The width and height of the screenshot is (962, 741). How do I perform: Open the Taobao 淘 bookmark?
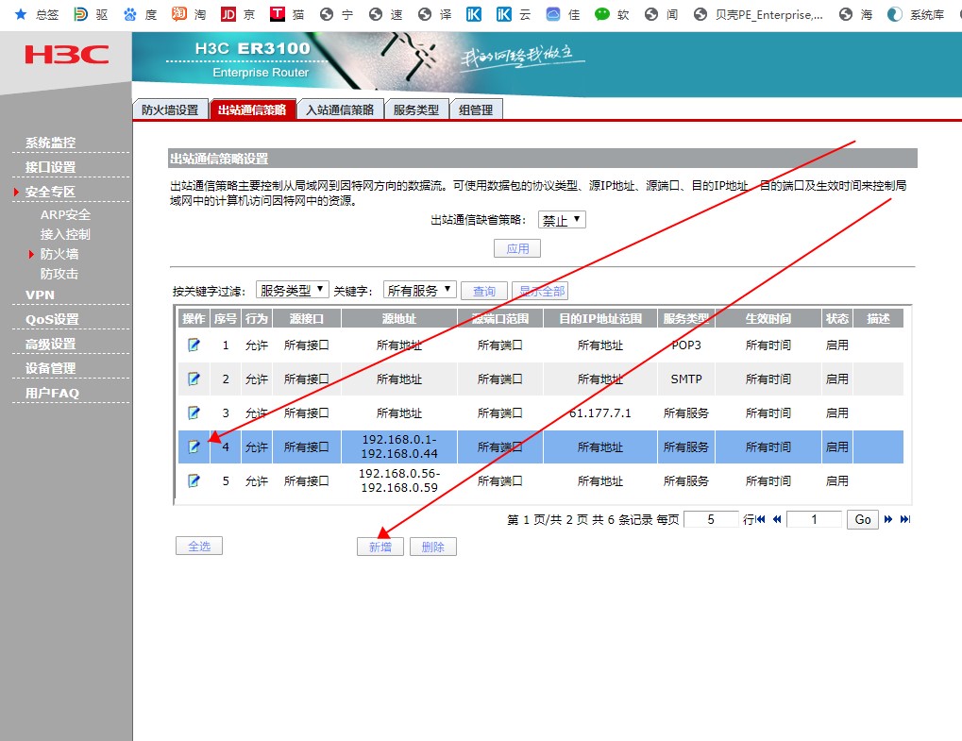[189, 14]
